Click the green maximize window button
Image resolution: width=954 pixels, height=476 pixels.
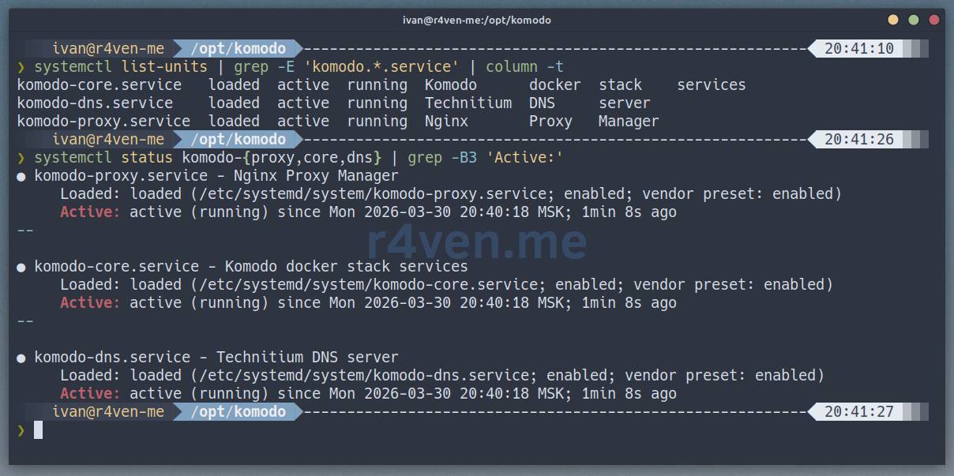coord(914,20)
